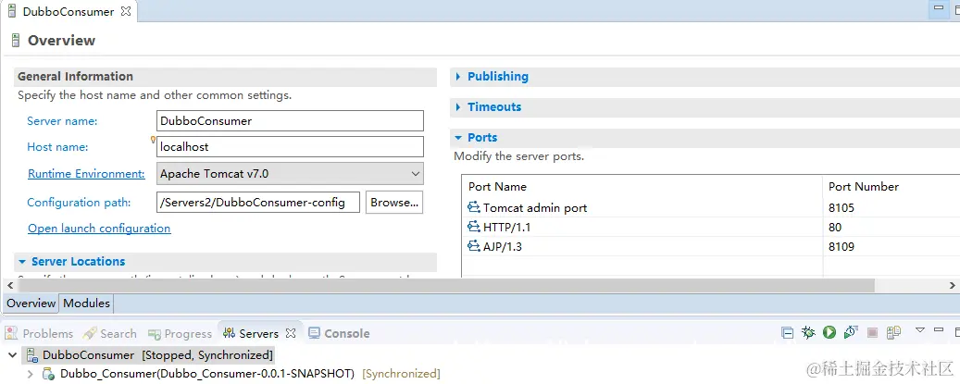Screen dimensions: 960x384
Task: Click the red Stop server icon
Action: tap(872, 333)
